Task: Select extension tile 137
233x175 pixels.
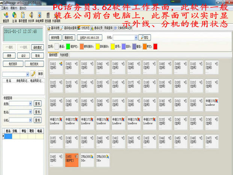Action: 56,142
